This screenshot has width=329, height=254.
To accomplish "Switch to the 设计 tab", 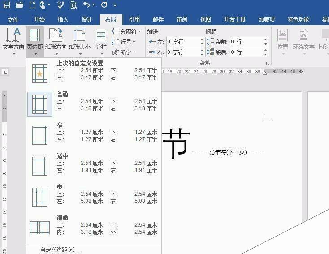I will click(x=87, y=20).
